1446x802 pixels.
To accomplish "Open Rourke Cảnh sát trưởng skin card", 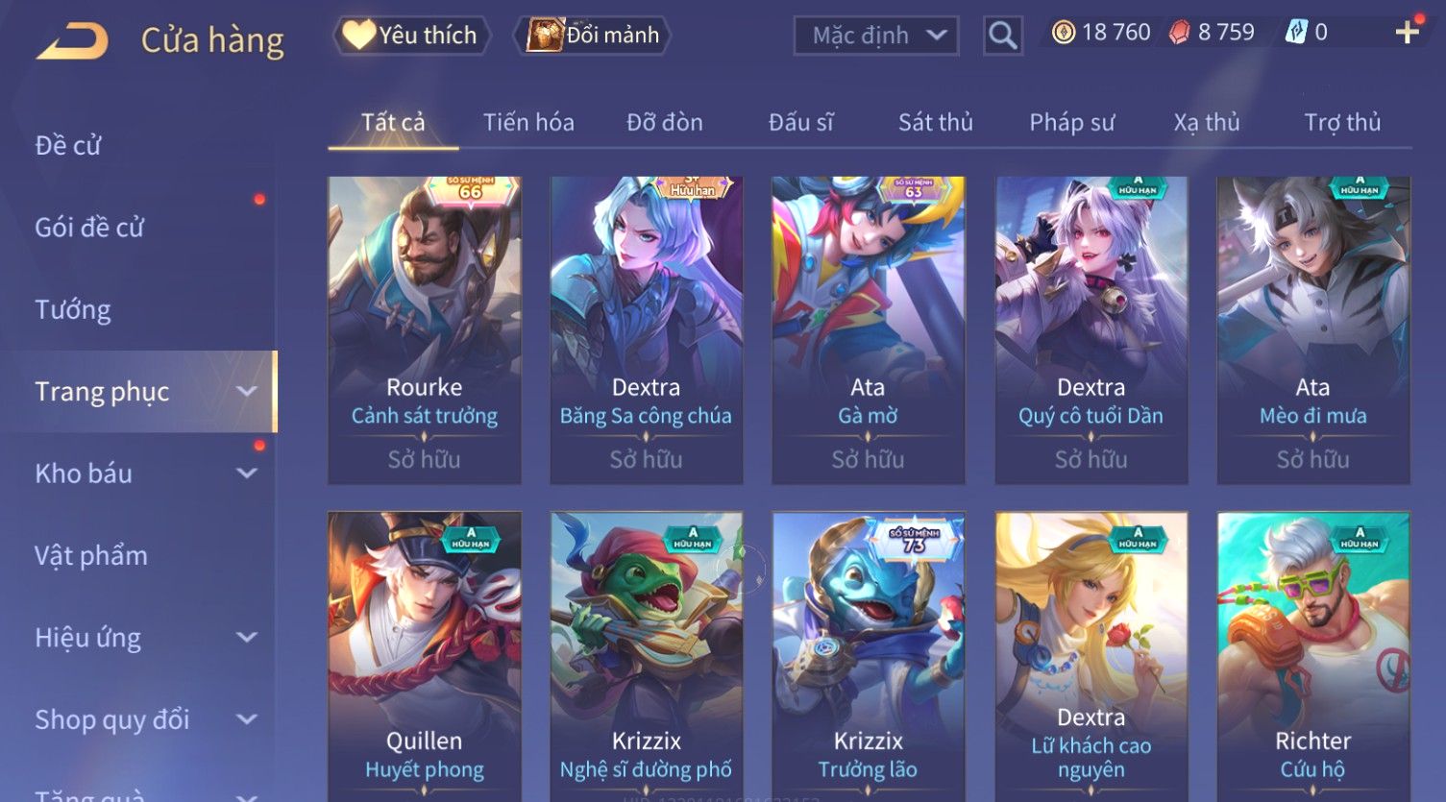I will (x=425, y=329).
